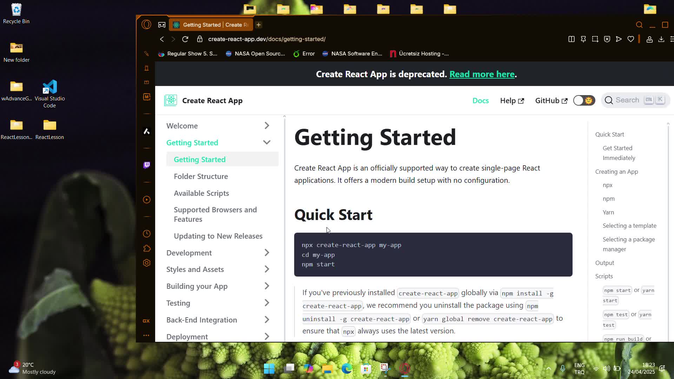Open the player arrow icon in toolbar
The height and width of the screenshot is (379, 674).
(x=619, y=39)
